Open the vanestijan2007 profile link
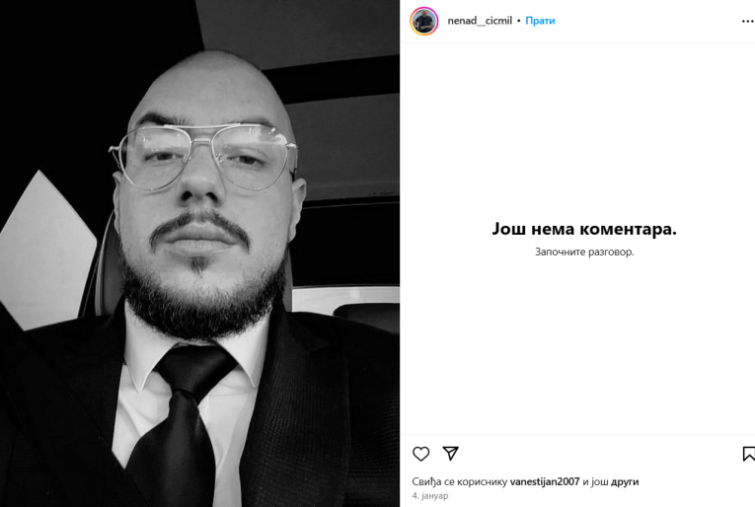The width and height of the screenshot is (755, 507). coord(545,481)
